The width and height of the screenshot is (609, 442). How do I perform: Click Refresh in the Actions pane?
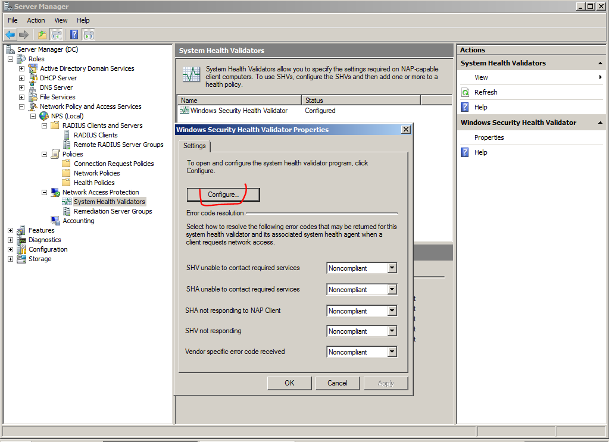(486, 92)
